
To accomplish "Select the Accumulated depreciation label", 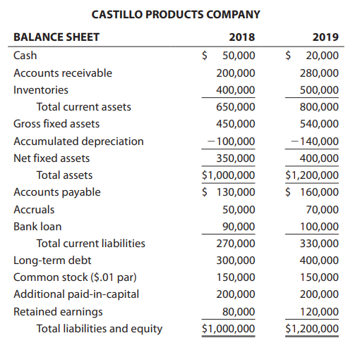I will pyautogui.click(x=78, y=142).
